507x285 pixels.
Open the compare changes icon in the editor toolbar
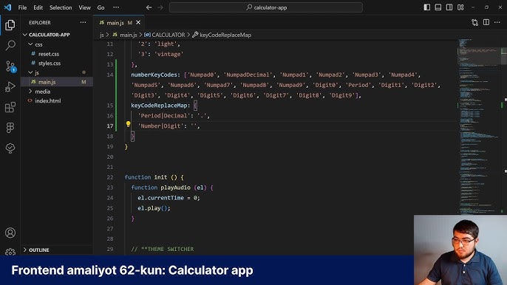474,22
